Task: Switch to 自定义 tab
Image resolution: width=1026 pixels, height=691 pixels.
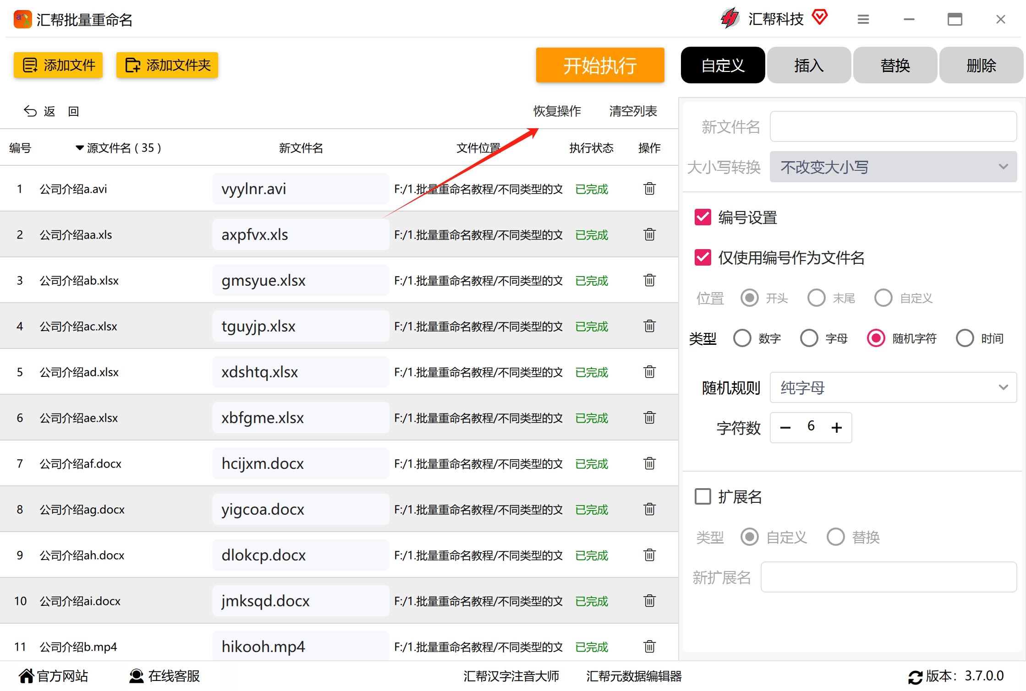Action: point(723,65)
